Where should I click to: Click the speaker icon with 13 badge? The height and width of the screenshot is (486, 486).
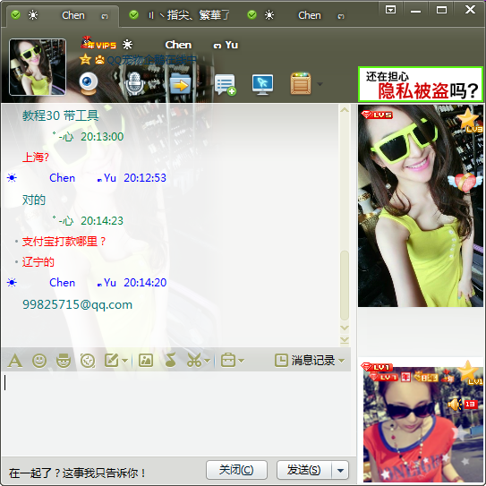click(x=463, y=405)
